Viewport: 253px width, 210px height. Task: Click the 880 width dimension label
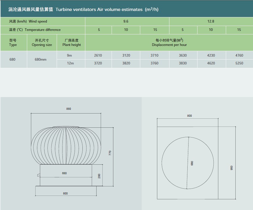point(69,109)
